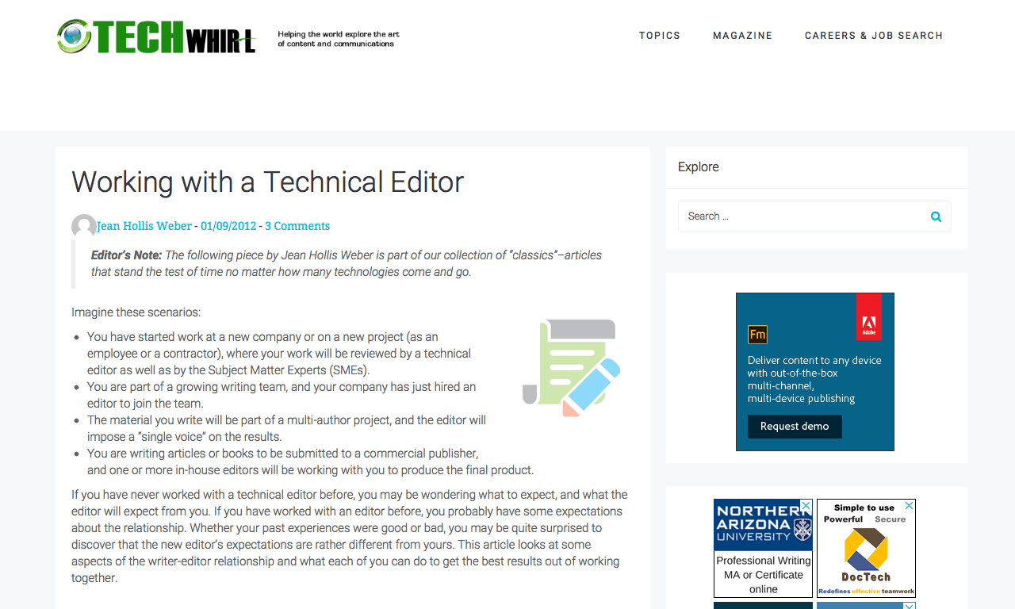Image resolution: width=1015 pixels, height=609 pixels.
Task: Click the author avatar icon
Action: (x=84, y=227)
